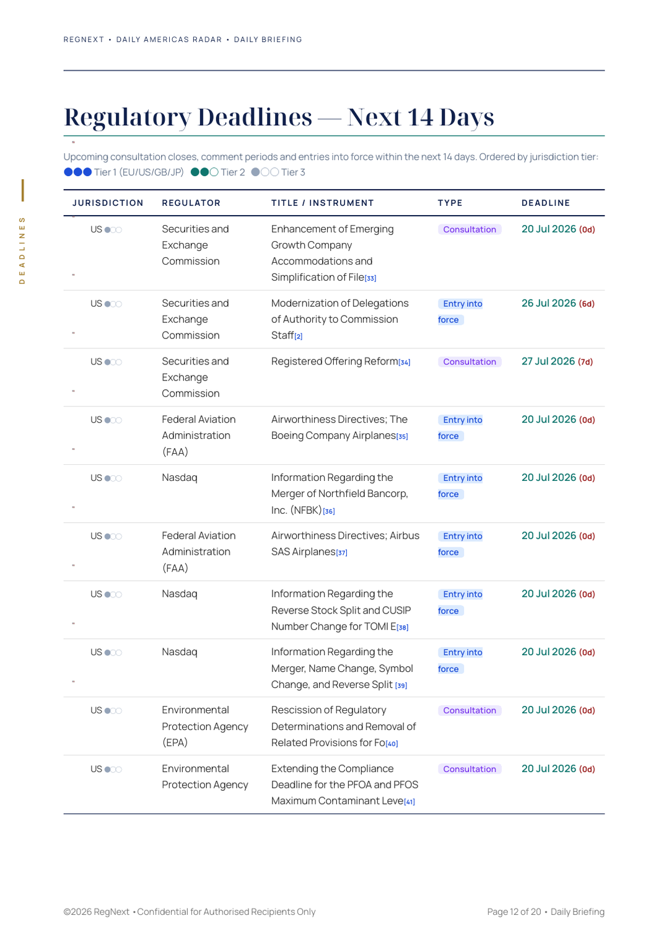Click the TITLE / INSTRUMENT column header
This screenshot has width=669, height=947.
[x=323, y=203]
